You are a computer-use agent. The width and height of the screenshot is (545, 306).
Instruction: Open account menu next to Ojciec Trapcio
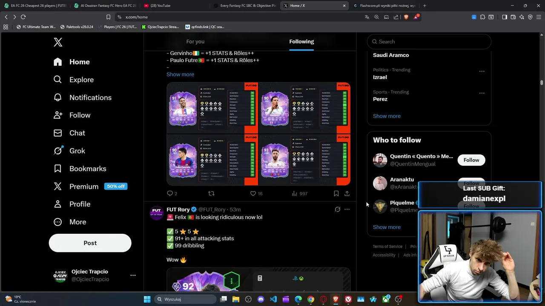tap(133, 275)
